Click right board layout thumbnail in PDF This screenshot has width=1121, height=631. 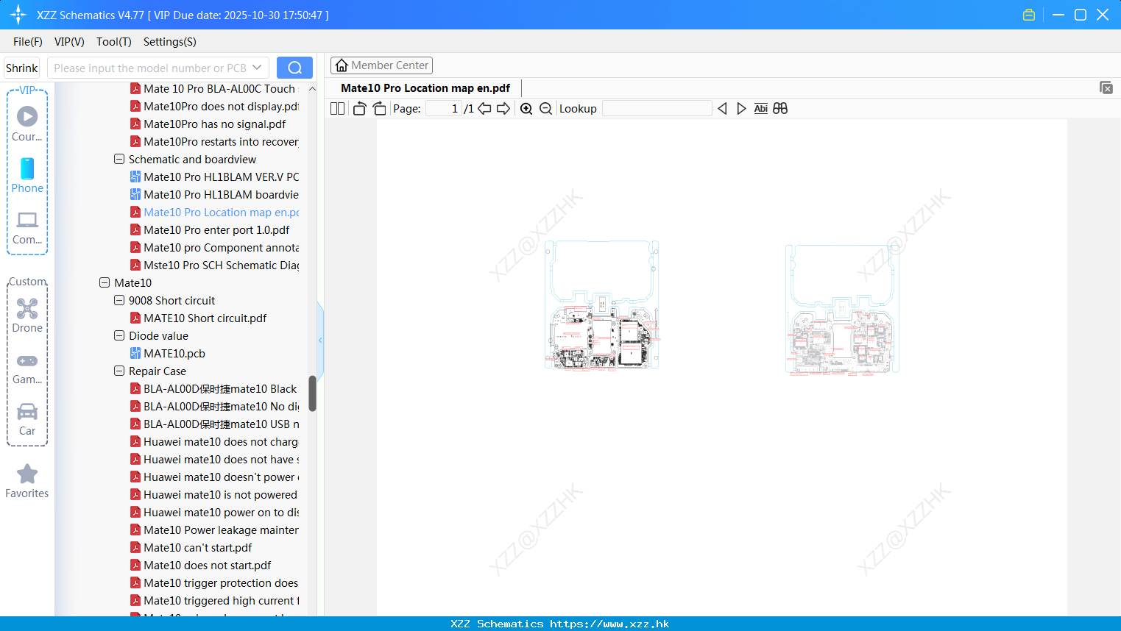click(x=842, y=310)
